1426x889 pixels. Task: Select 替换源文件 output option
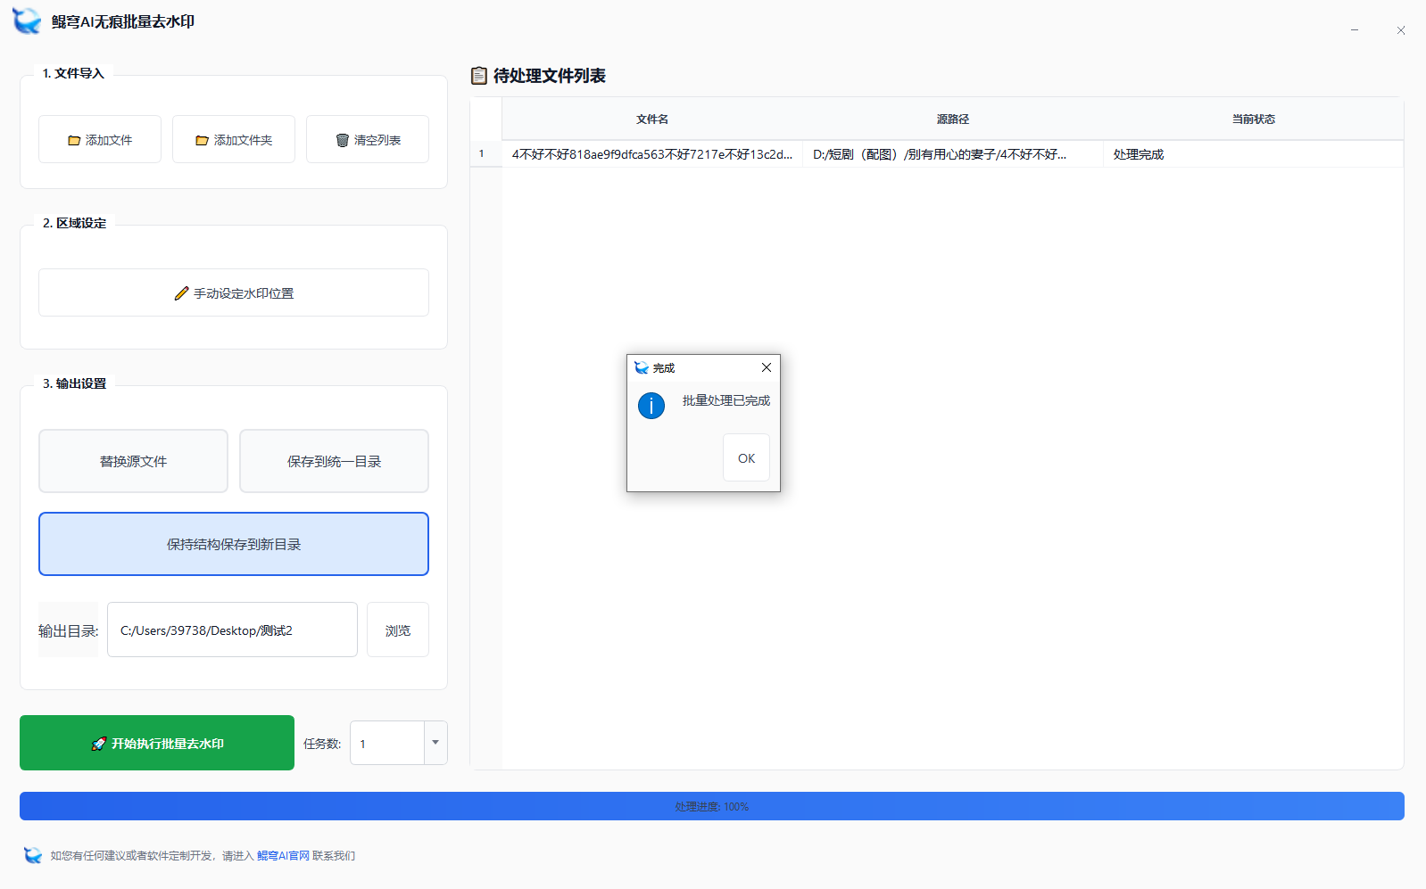(133, 461)
